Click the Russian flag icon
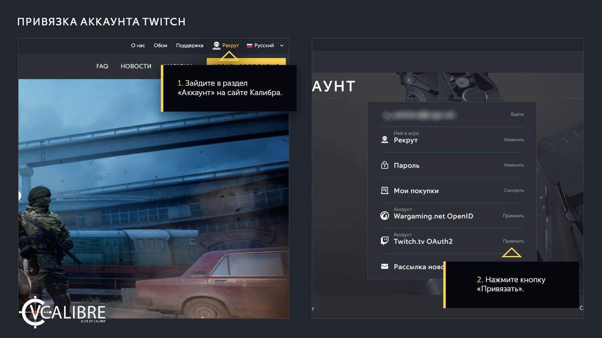This screenshot has width=602, height=338. 249,46
